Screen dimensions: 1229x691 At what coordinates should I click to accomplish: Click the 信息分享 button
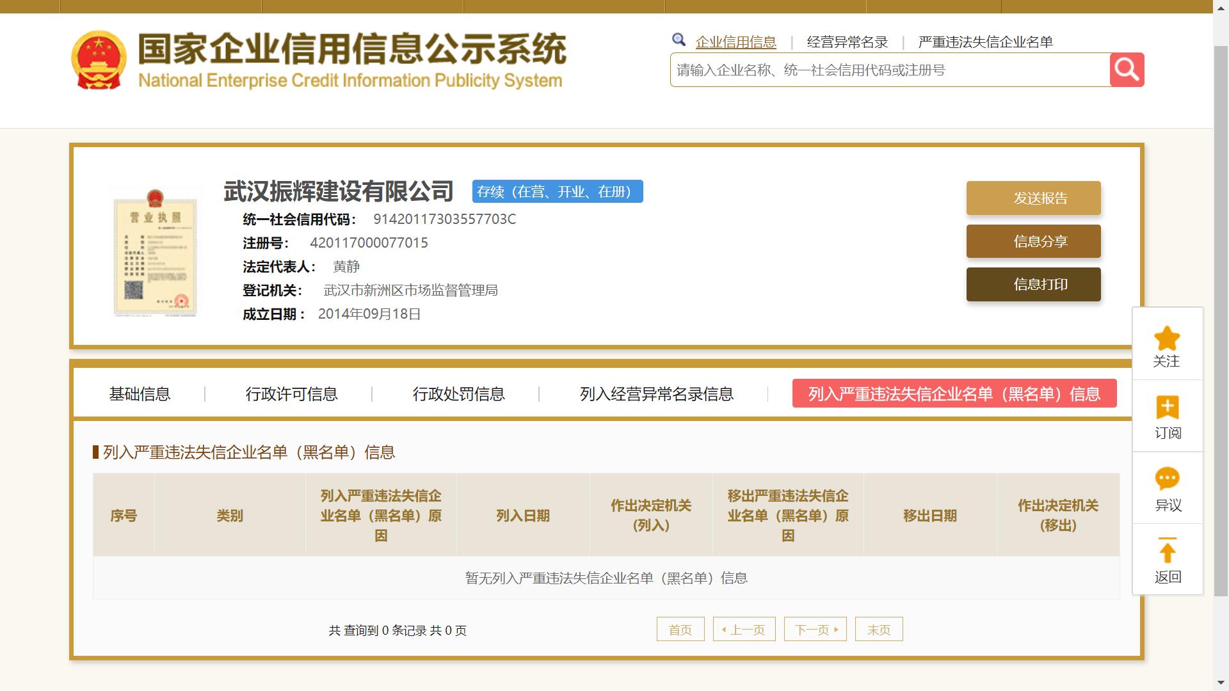point(1033,241)
